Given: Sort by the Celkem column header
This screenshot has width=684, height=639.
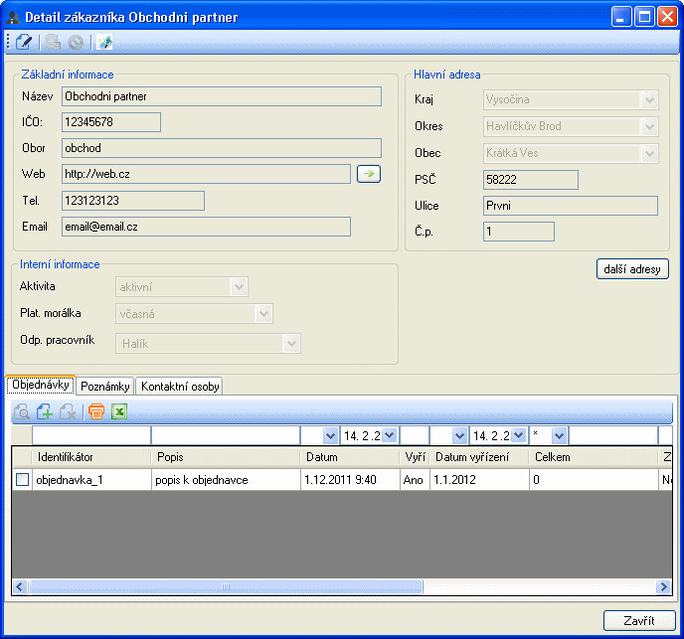Looking at the screenshot, I should tap(594, 457).
